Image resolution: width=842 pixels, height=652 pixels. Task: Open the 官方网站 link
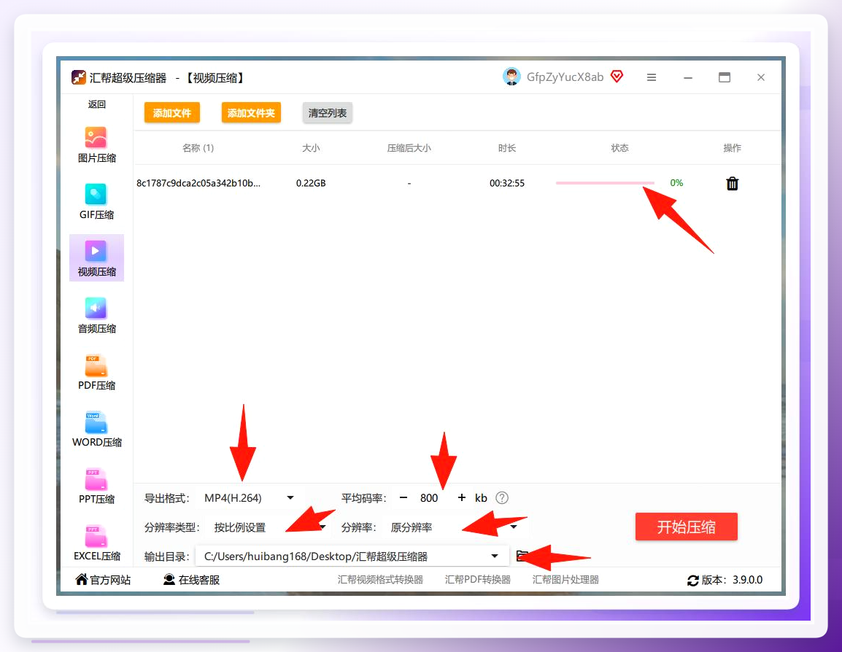[104, 580]
